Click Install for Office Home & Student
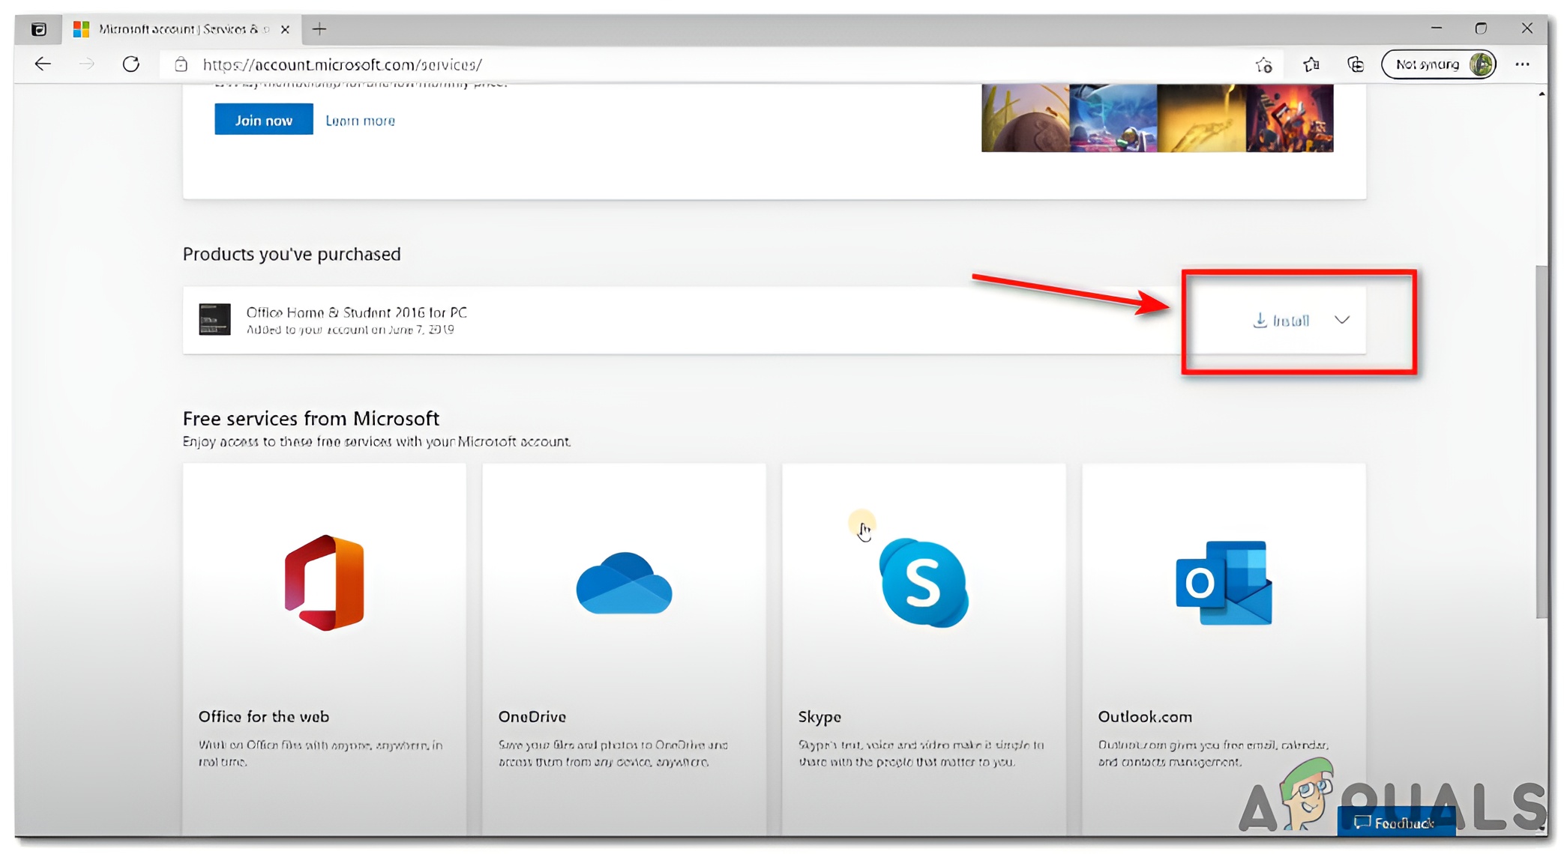 click(1281, 321)
